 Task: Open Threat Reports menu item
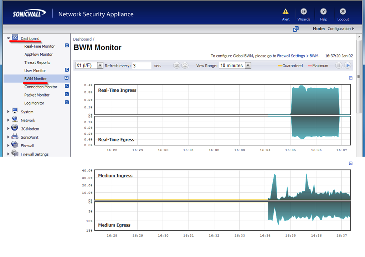tap(37, 63)
